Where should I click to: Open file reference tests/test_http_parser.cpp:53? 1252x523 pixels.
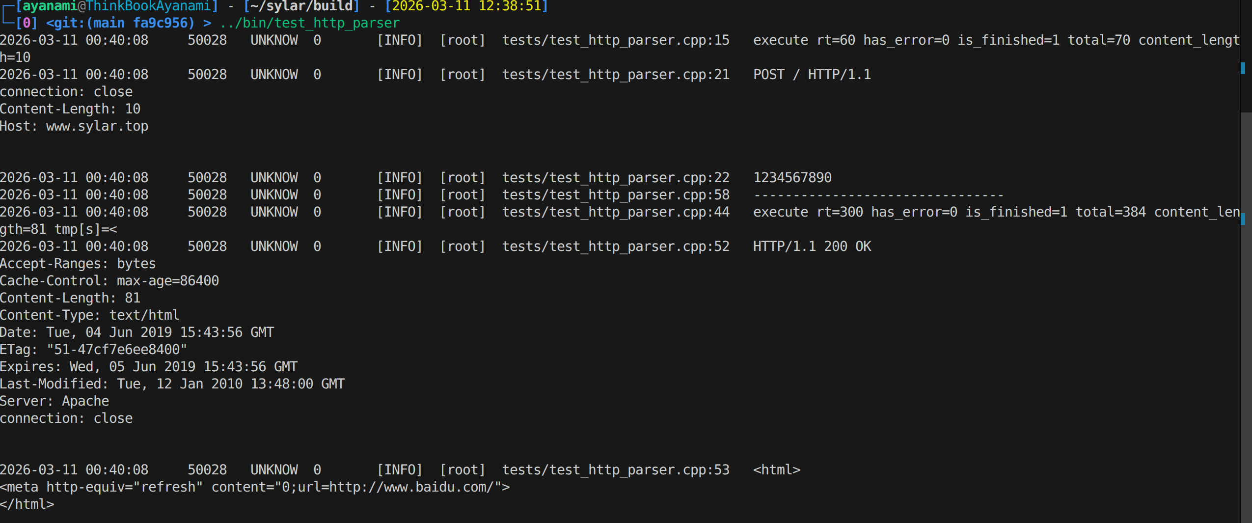pos(616,470)
